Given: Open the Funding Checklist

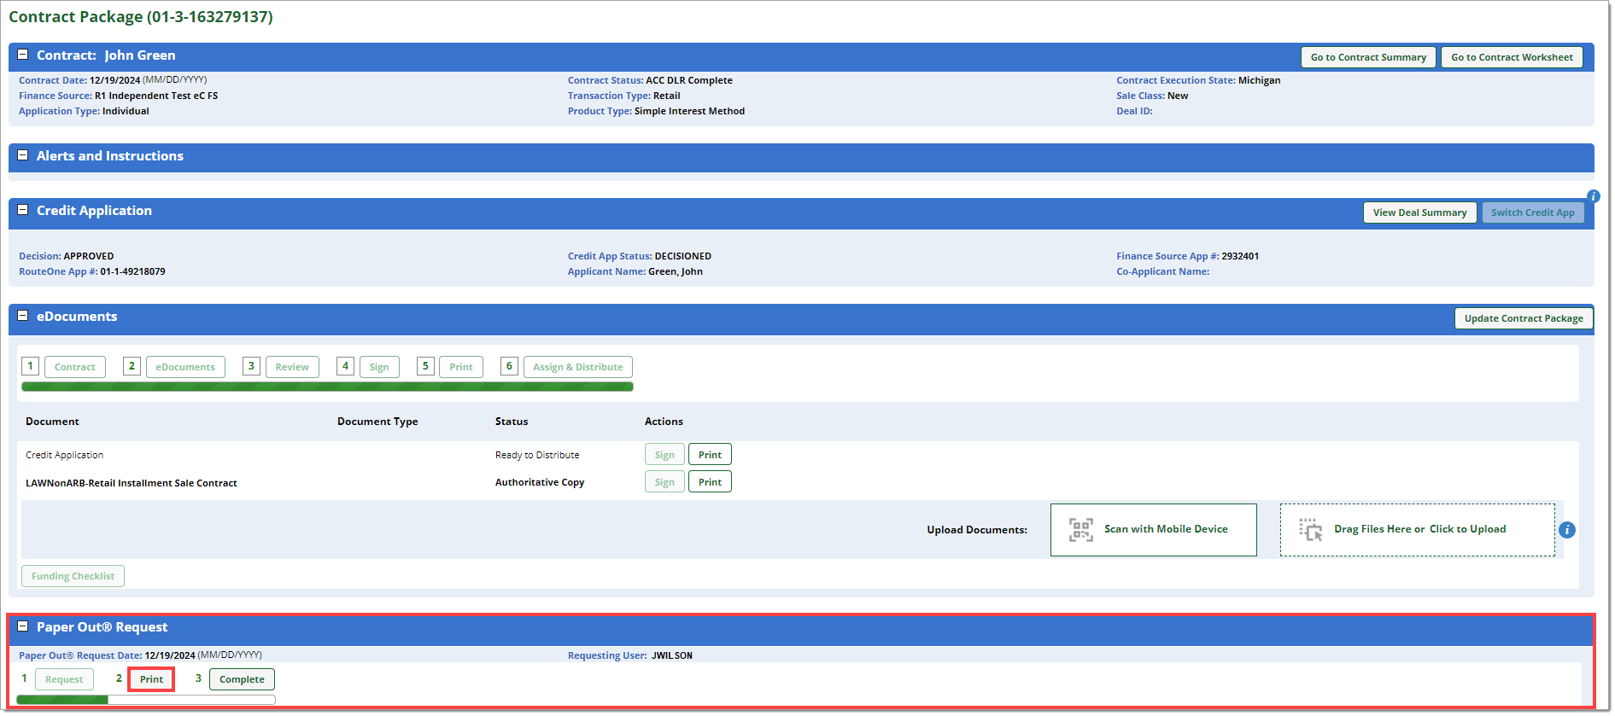Looking at the screenshot, I should [73, 576].
